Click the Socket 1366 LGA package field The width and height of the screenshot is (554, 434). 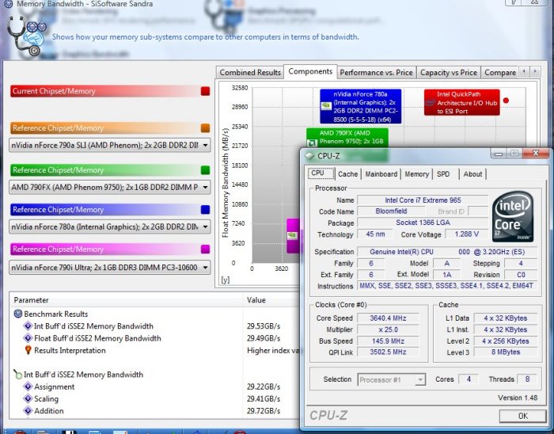click(423, 223)
